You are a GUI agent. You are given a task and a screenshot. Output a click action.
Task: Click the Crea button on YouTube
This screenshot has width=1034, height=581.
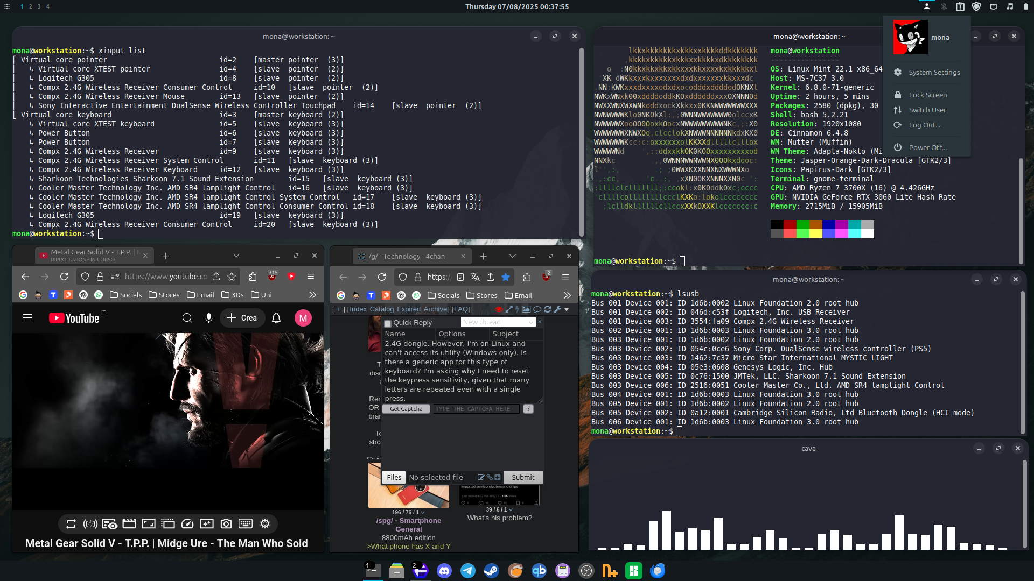click(242, 318)
